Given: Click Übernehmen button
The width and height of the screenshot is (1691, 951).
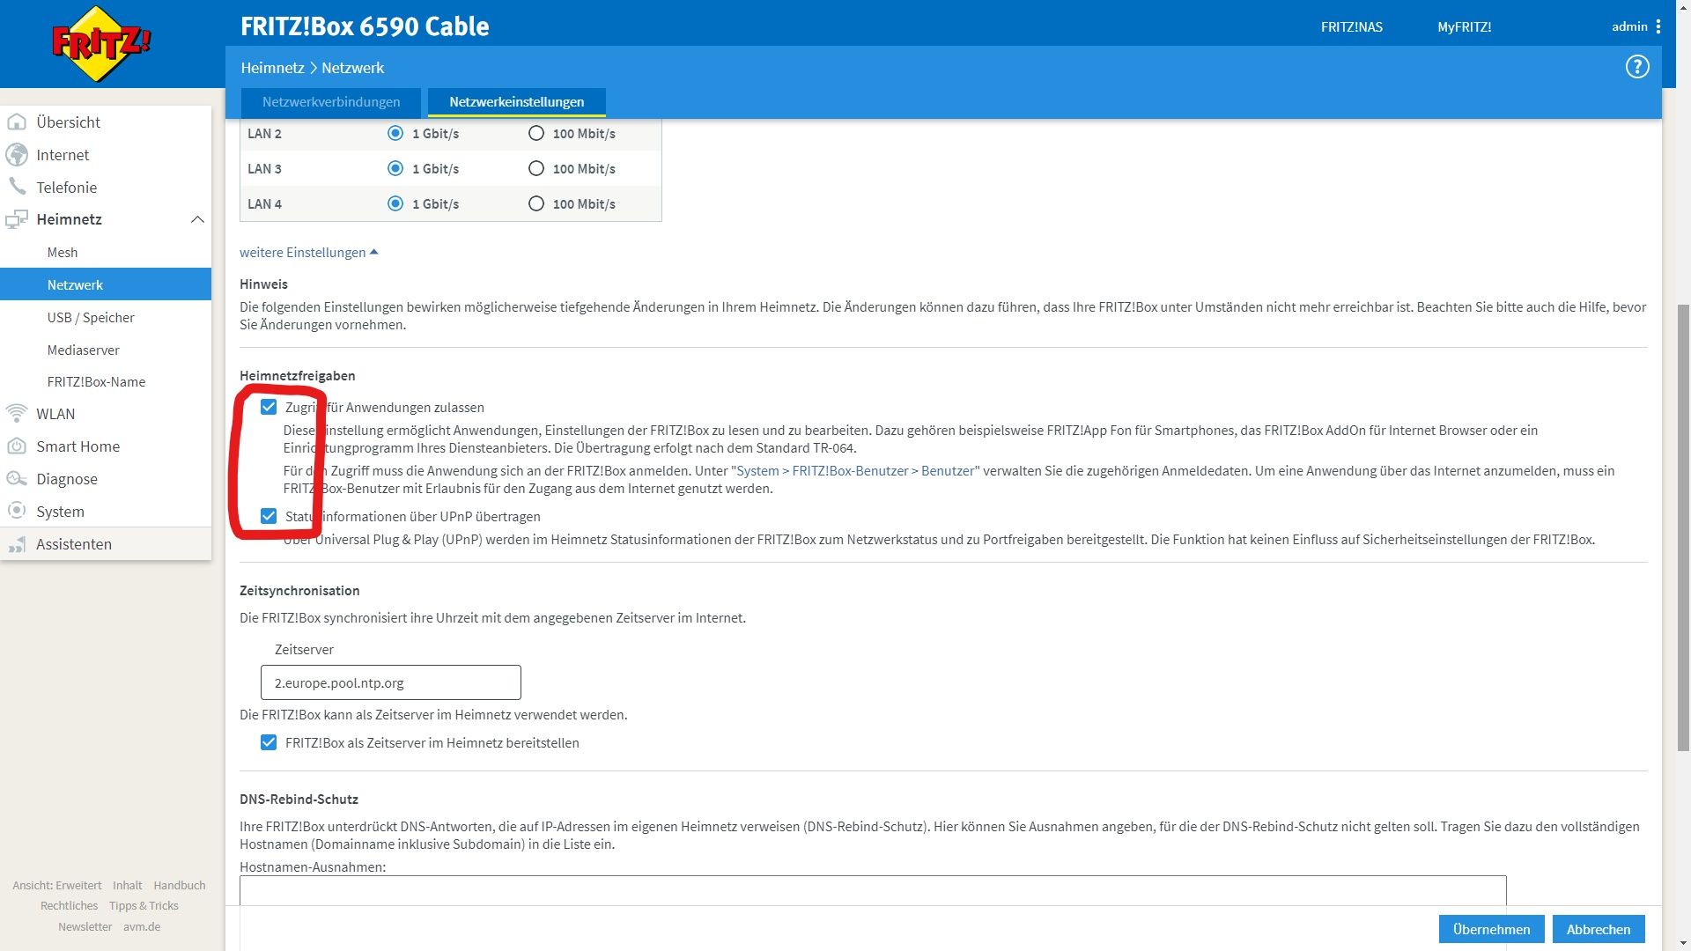Looking at the screenshot, I should pyautogui.click(x=1491, y=929).
